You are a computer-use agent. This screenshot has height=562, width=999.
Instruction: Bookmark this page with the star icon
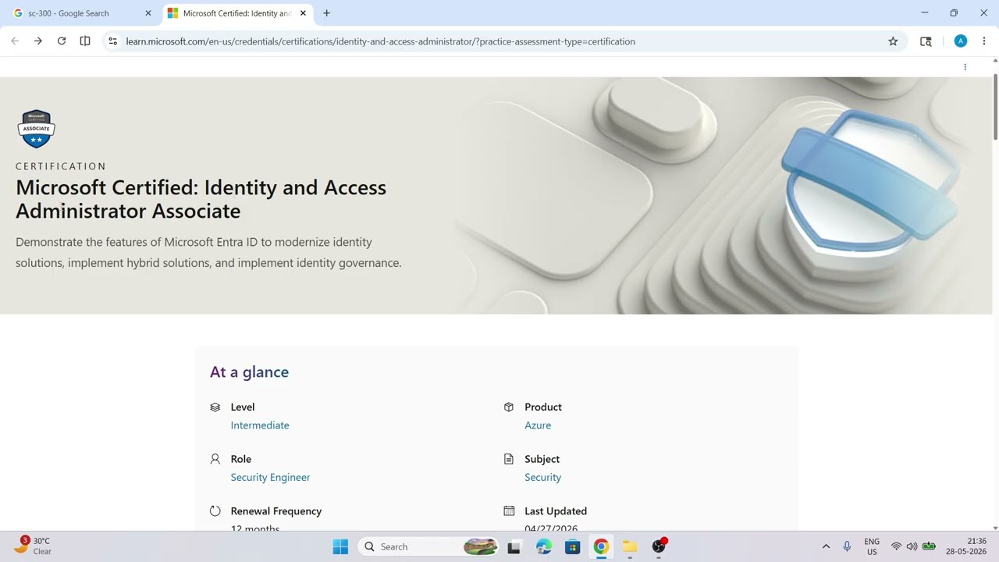pos(893,41)
